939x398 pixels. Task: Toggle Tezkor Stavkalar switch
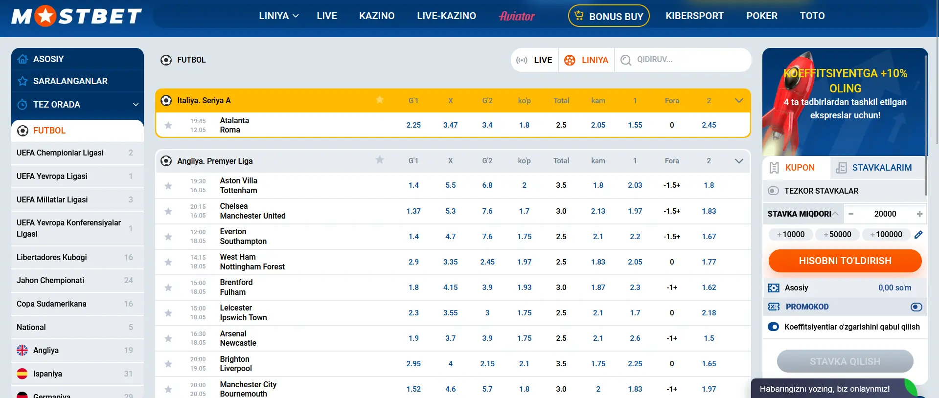pos(774,191)
